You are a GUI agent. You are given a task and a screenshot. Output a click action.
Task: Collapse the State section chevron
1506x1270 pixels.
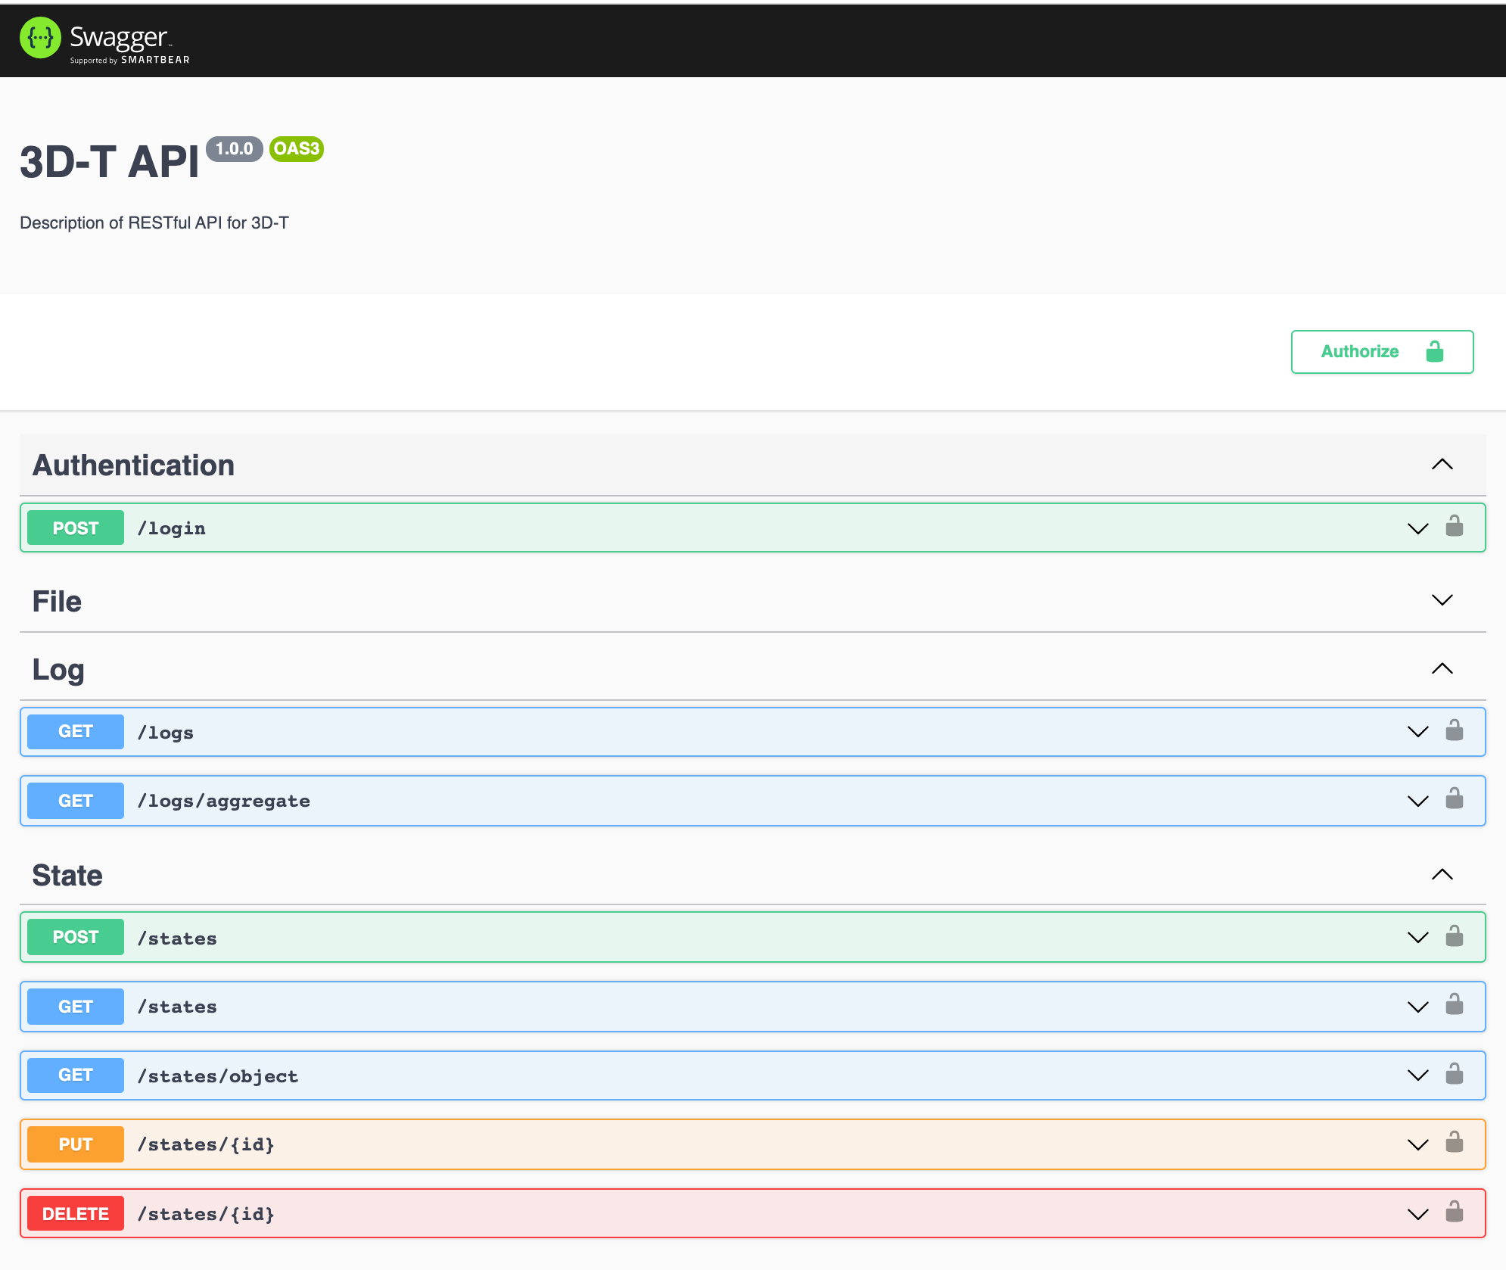(1442, 874)
